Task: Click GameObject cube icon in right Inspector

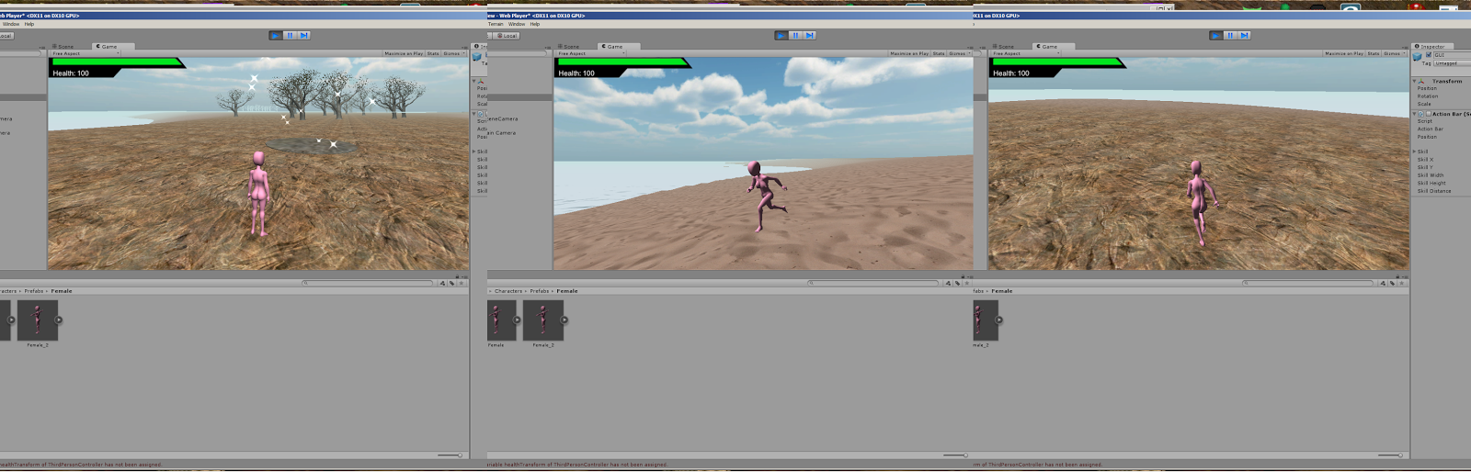Action: pyautogui.click(x=1418, y=57)
